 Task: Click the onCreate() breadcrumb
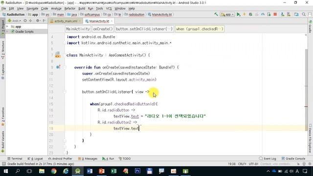tap(103, 29)
